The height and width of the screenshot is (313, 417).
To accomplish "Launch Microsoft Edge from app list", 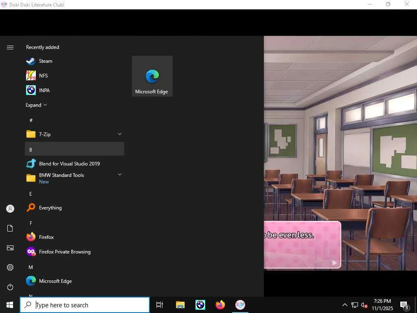I will pos(75,281).
